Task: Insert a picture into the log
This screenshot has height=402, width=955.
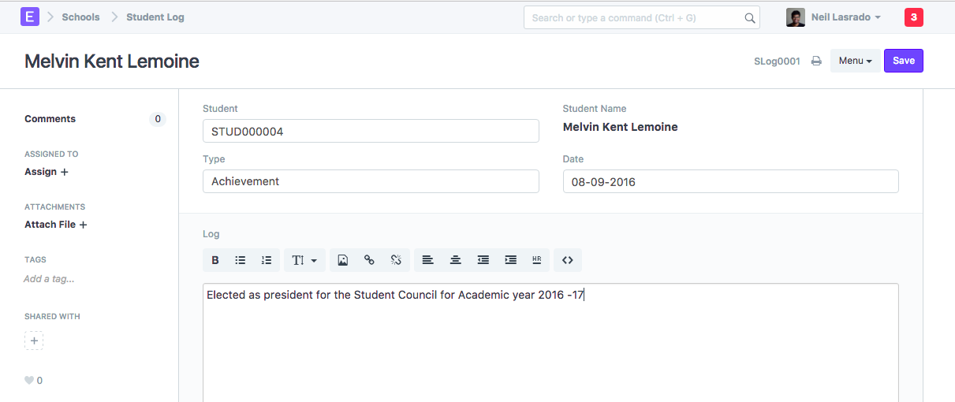Action: click(x=343, y=260)
